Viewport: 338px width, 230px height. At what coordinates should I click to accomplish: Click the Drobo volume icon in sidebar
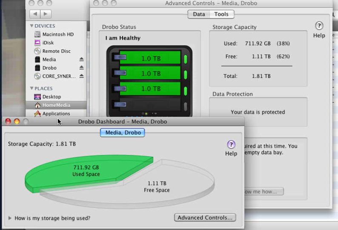click(x=37, y=68)
